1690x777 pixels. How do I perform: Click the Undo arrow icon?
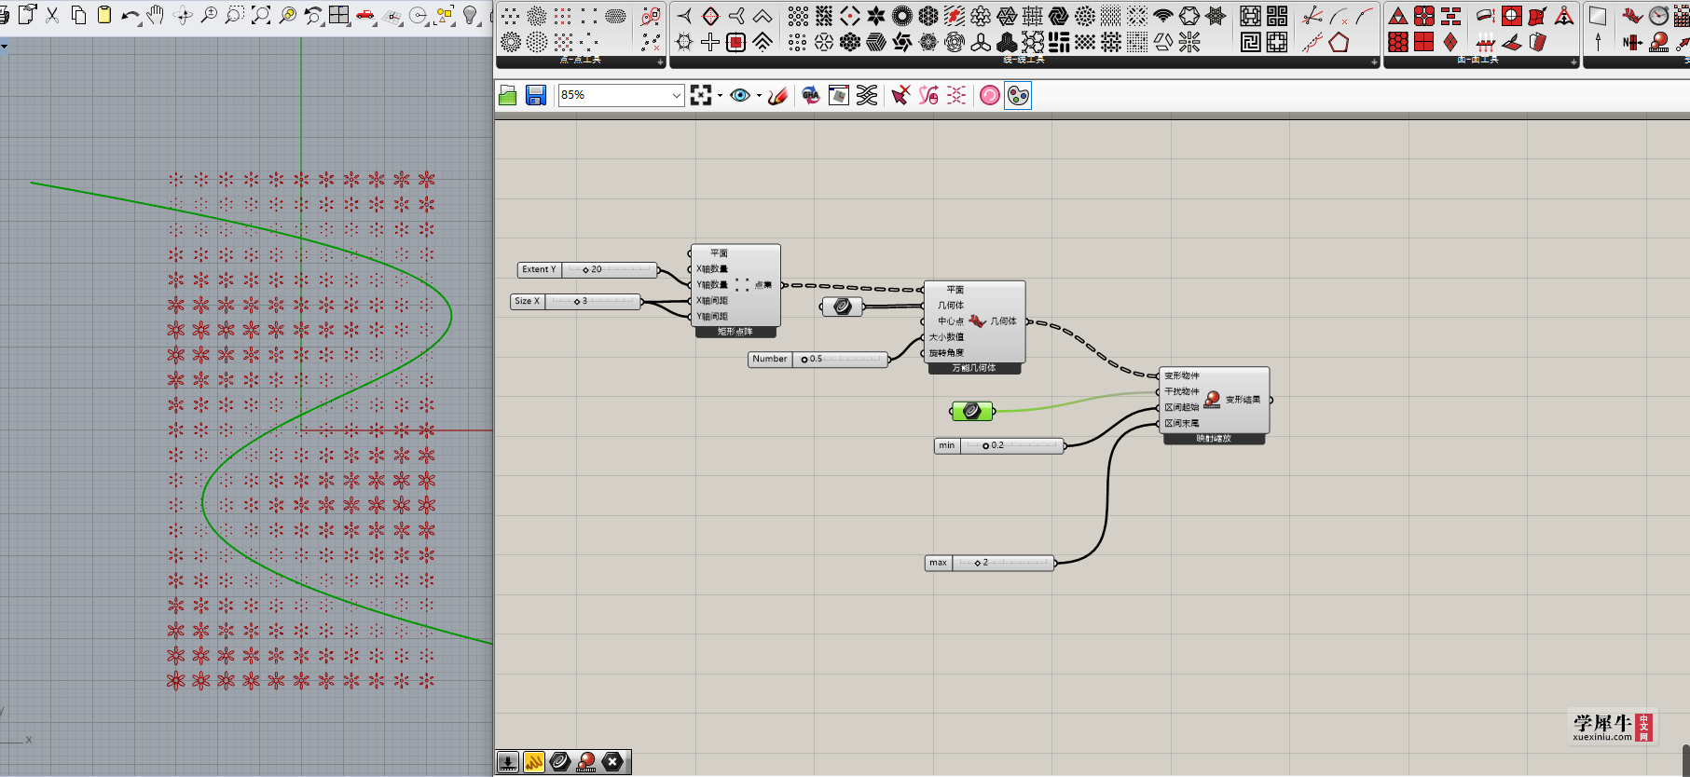click(x=131, y=15)
